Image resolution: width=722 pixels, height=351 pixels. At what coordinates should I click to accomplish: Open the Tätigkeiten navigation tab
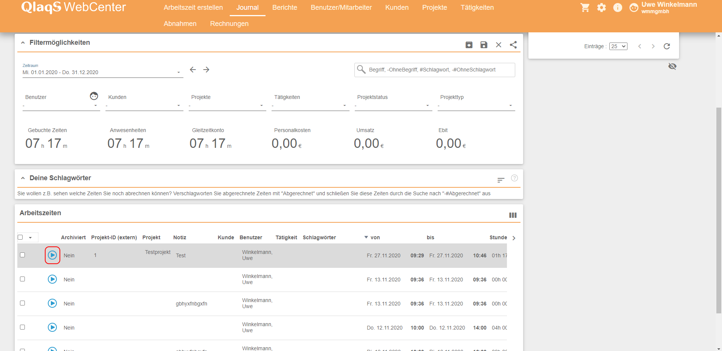[x=477, y=8]
